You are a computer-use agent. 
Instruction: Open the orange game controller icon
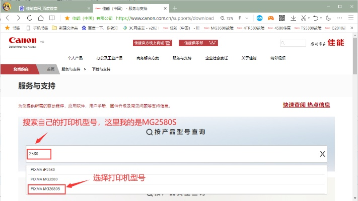[271, 18]
